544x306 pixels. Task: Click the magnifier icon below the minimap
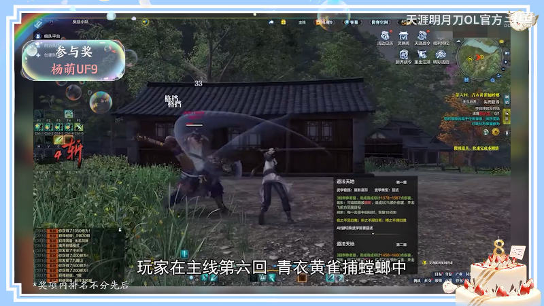[x=492, y=80]
